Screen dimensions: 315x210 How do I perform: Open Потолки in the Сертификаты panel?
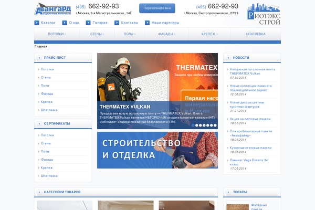click(x=47, y=135)
